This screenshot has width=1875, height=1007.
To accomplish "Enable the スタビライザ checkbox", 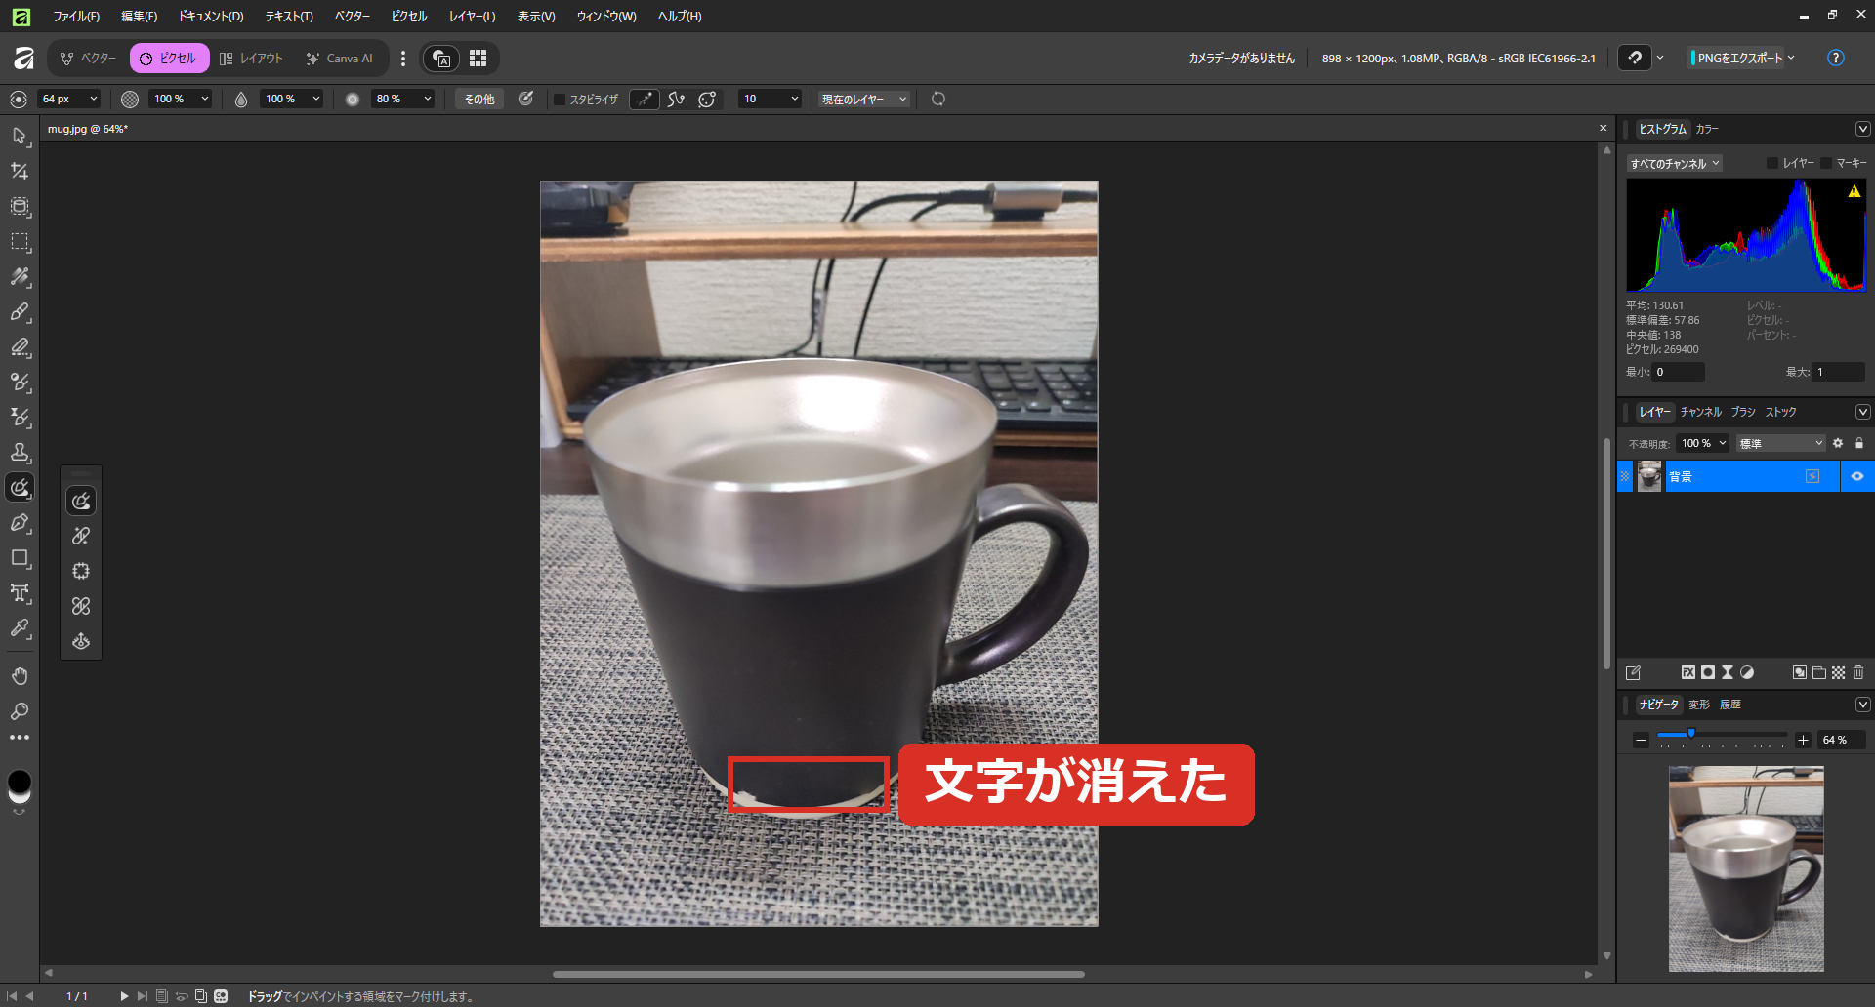I will coord(560,100).
